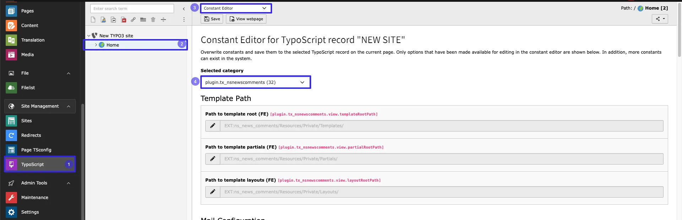Click the TYPO3 logo next to New TYPO3 site

point(94,36)
